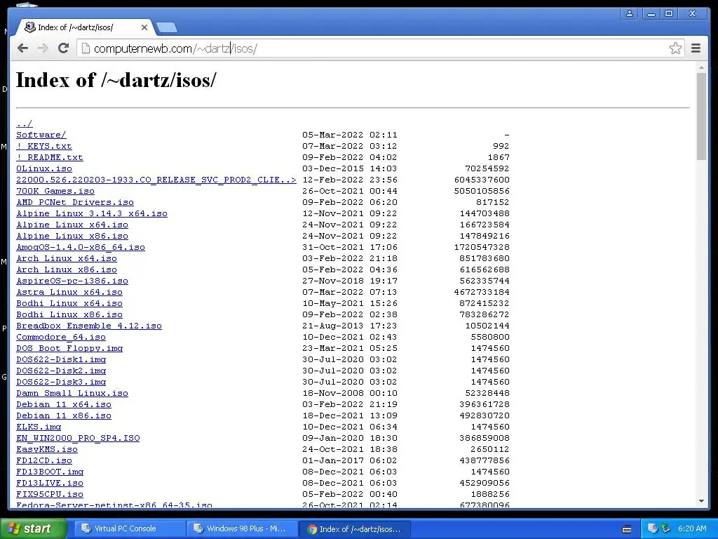Close the Index of /~dartz/isos/ tab
Screen dimensions: 718x539
(144, 27)
